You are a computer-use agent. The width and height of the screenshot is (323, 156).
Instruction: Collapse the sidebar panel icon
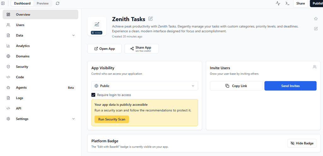3,3
